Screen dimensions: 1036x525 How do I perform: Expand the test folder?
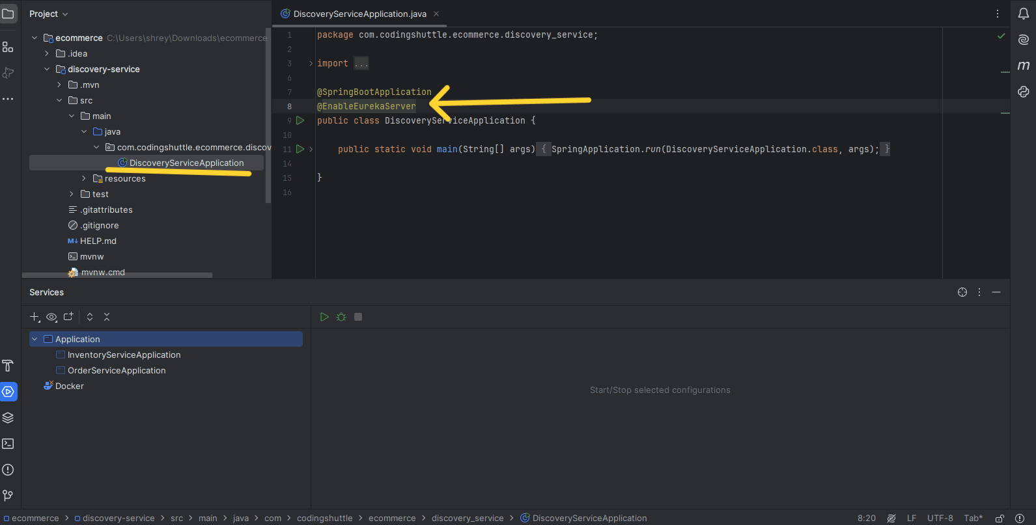coord(72,194)
